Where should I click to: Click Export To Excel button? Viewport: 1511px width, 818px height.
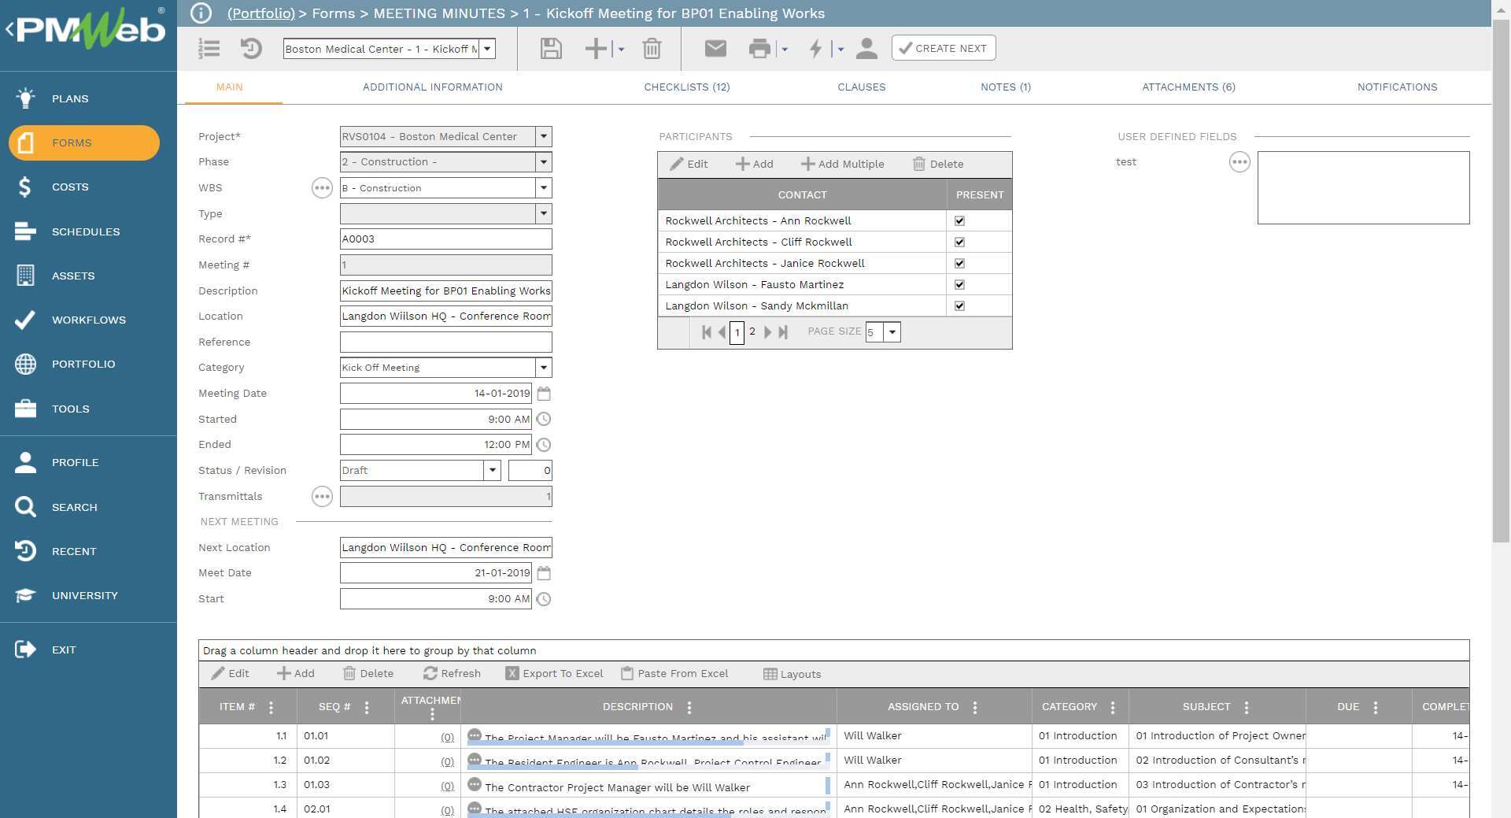(x=554, y=674)
